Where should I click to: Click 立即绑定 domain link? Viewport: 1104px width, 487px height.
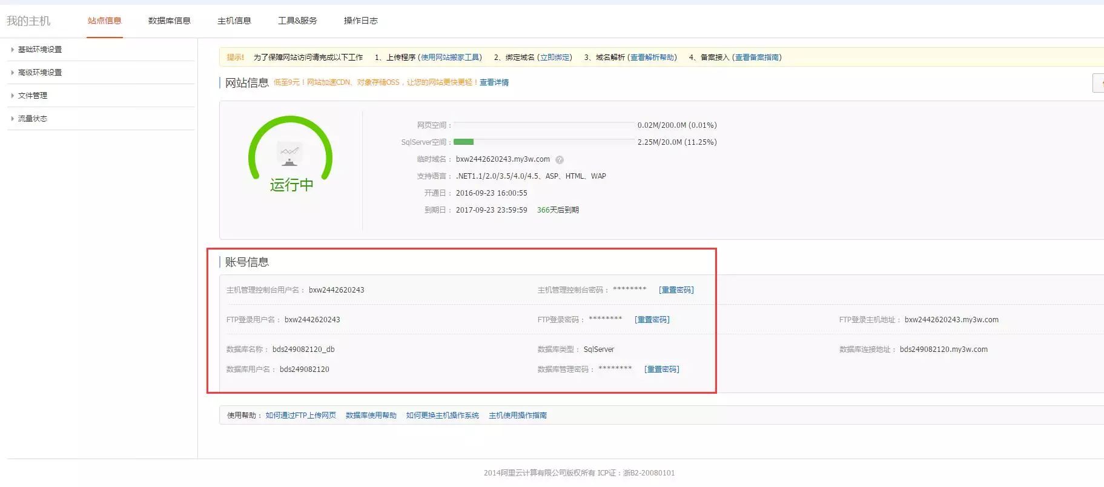coord(555,58)
